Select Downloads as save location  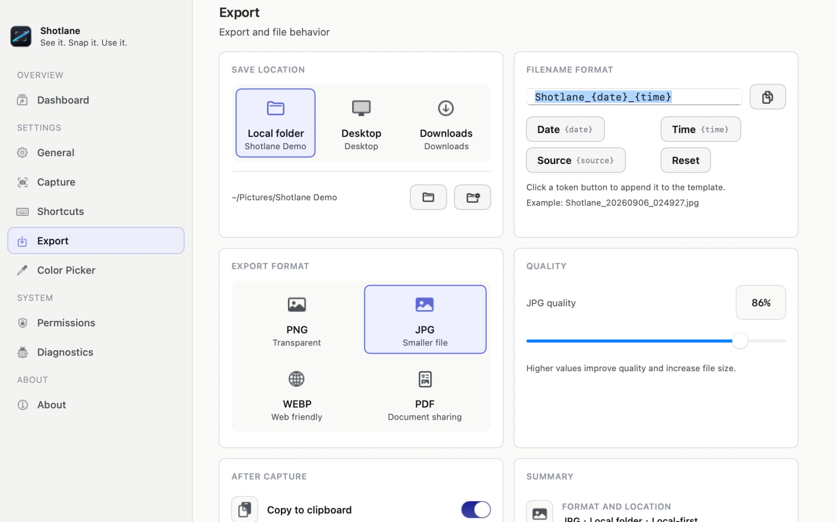click(446, 123)
